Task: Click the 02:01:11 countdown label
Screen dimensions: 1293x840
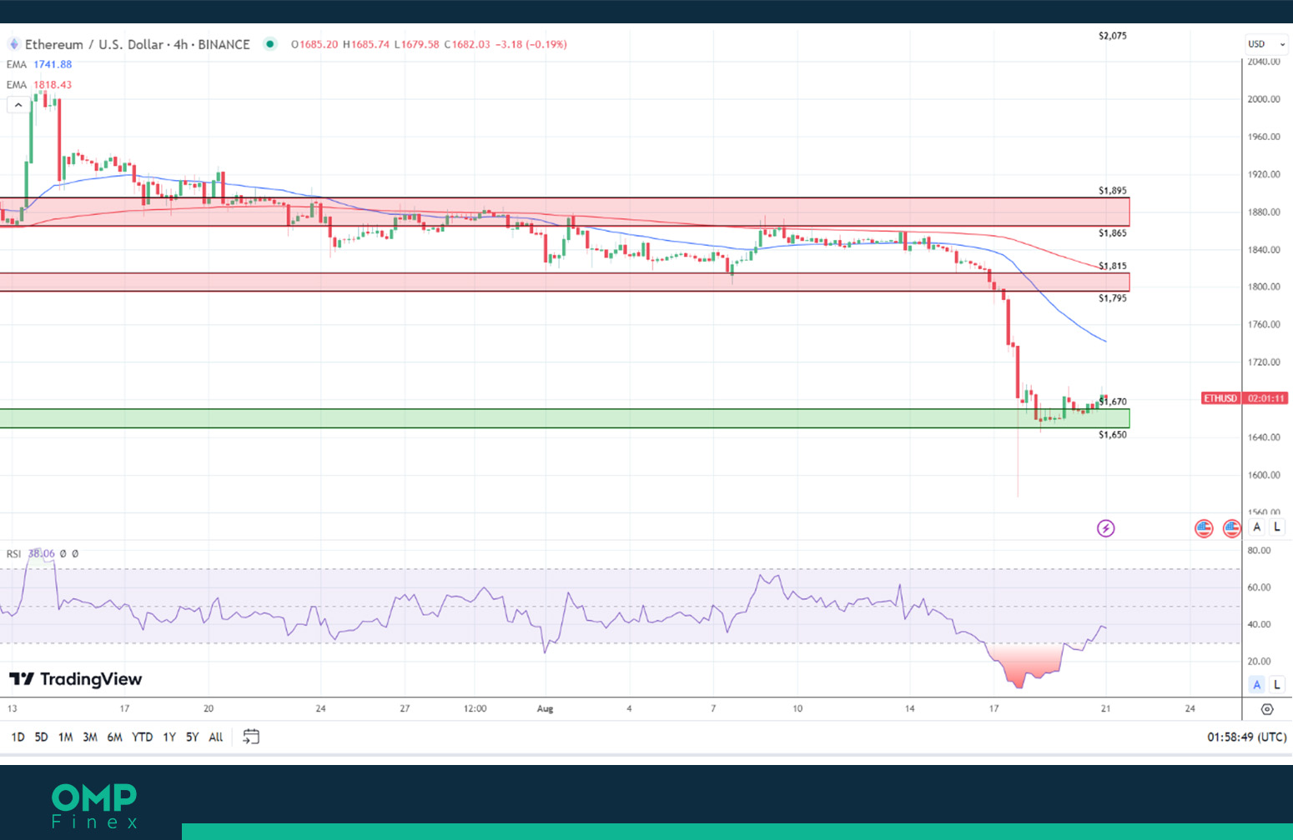Action: [x=1265, y=398]
